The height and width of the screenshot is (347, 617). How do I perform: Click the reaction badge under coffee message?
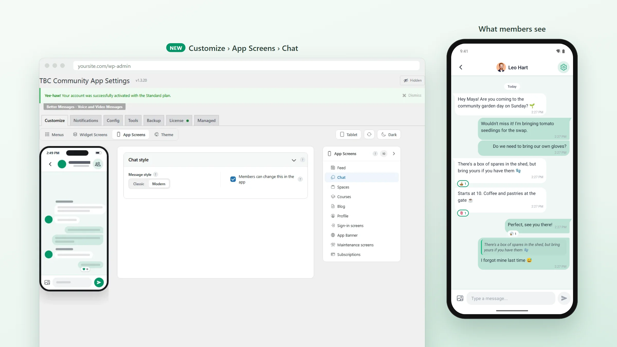[463, 213]
